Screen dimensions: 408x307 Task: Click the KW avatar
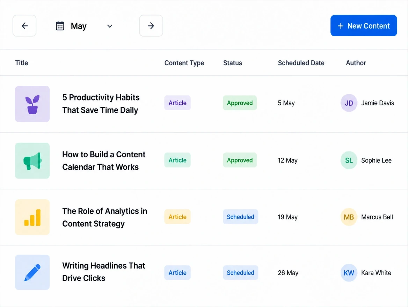(349, 273)
